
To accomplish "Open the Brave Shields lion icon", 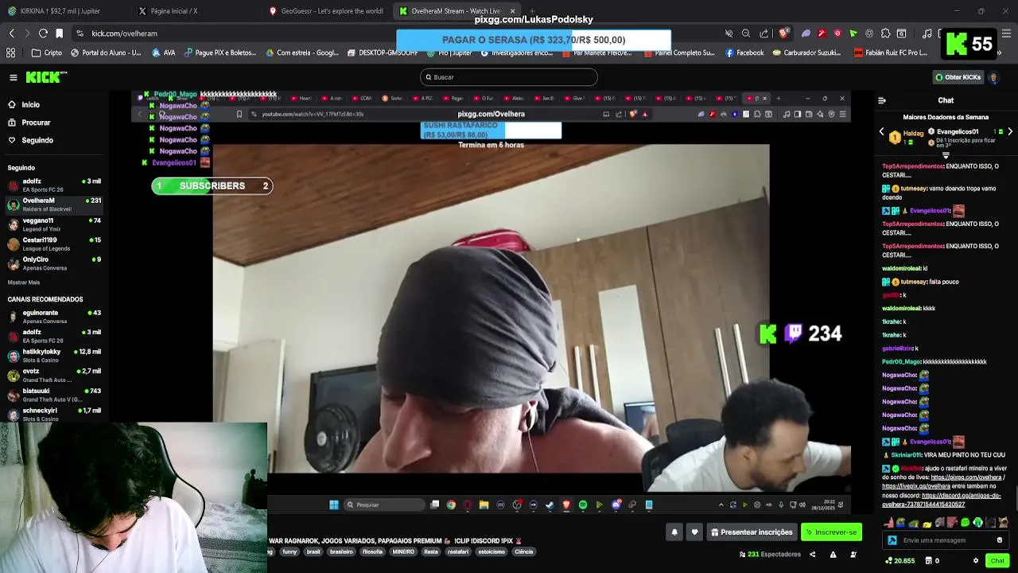I will 784,33.
